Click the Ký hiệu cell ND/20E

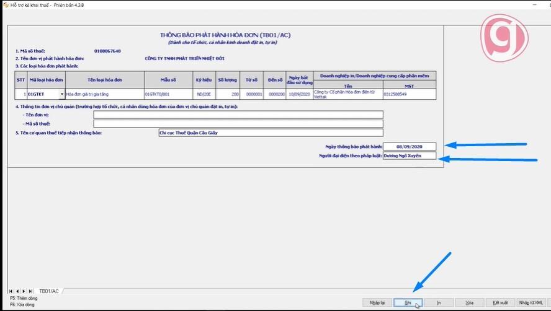(204, 94)
